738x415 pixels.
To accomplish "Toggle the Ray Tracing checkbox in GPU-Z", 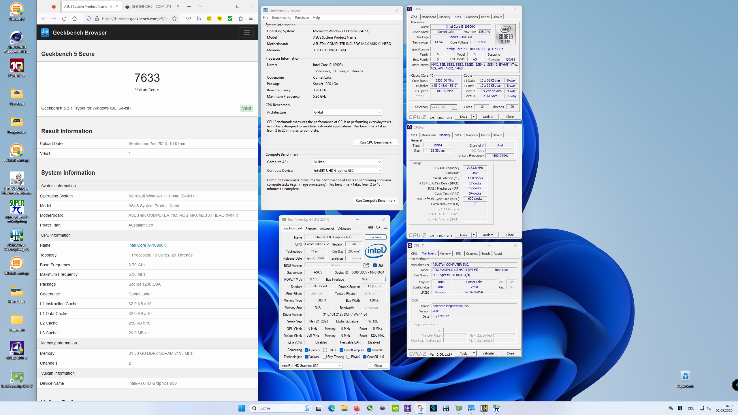I will click(x=325, y=357).
